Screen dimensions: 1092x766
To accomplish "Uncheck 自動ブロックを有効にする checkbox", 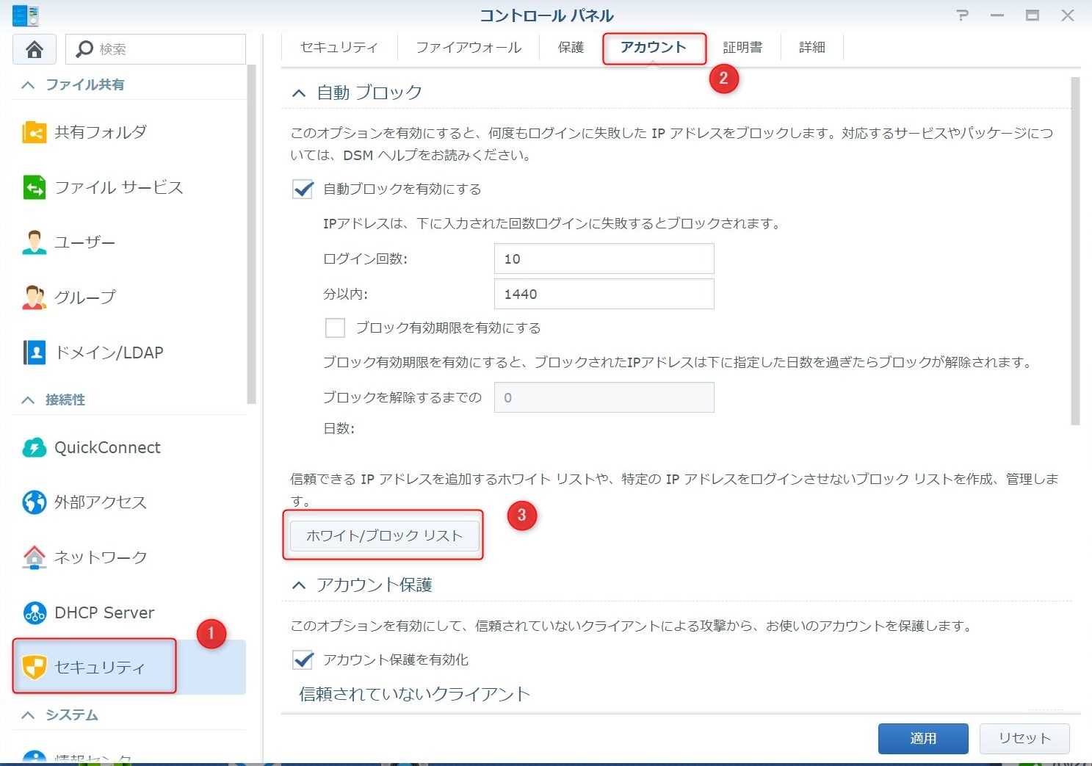I will point(303,189).
